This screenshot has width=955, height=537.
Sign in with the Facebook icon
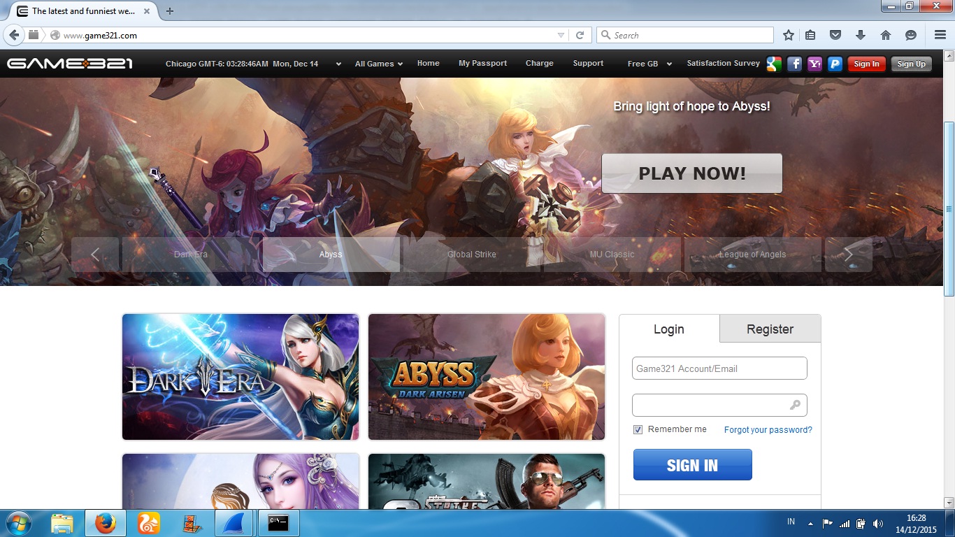794,64
